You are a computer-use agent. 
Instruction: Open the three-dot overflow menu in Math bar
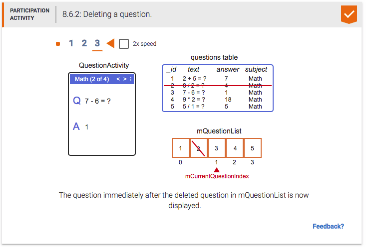(131, 79)
